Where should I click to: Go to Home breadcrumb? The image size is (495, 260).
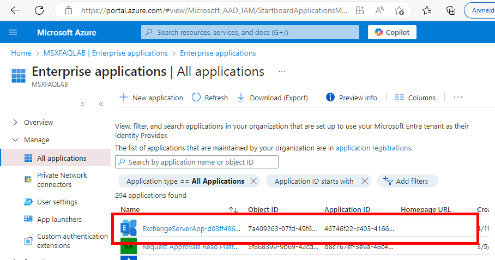point(21,53)
